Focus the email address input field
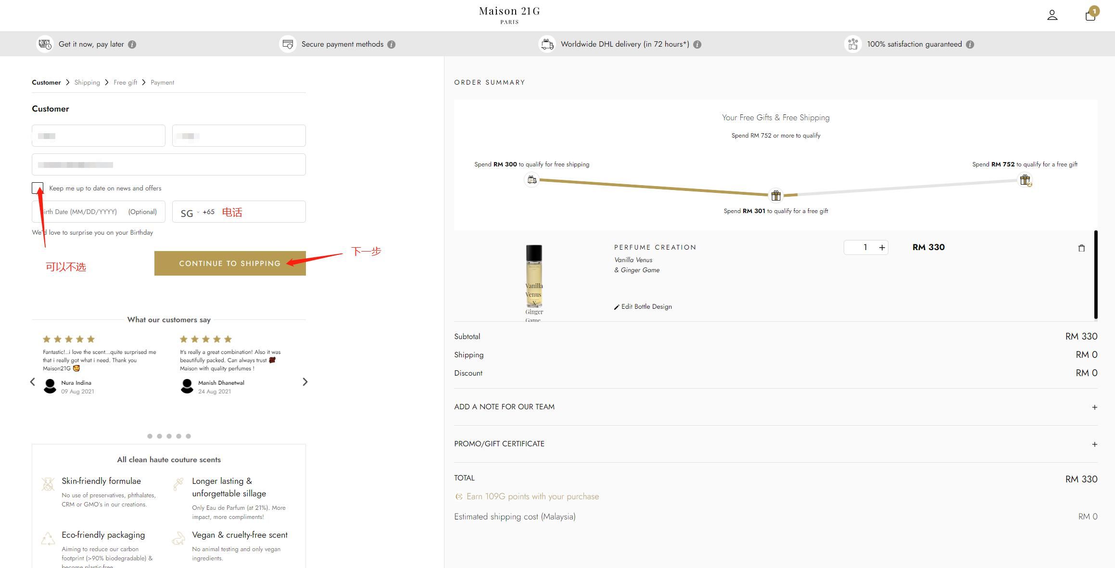 coord(169,164)
